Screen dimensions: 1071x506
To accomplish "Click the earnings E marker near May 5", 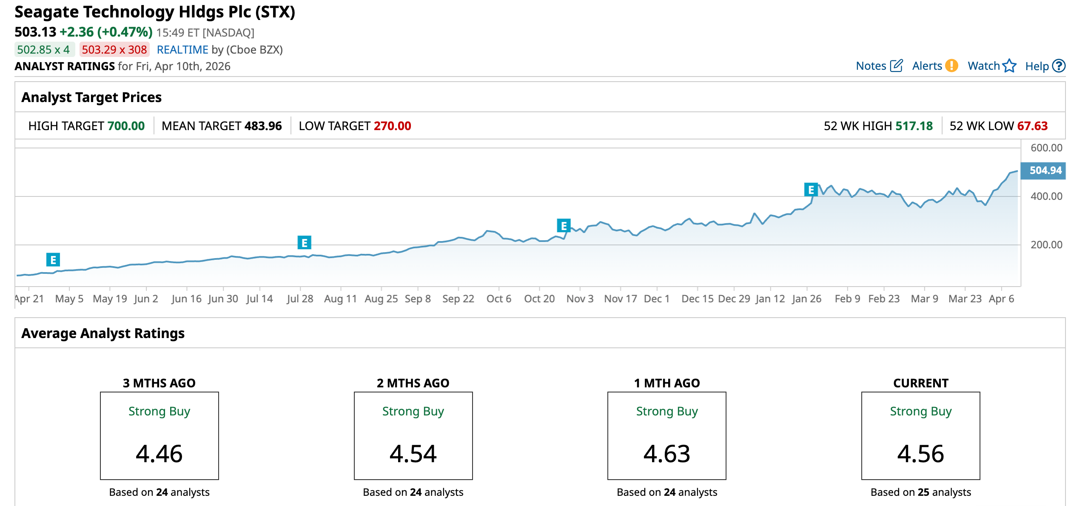I will [x=53, y=259].
